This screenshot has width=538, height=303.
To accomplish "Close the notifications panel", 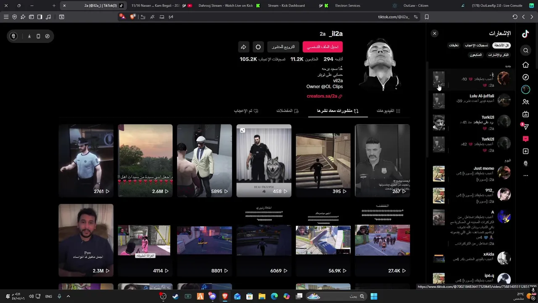I will pyautogui.click(x=435, y=33).
